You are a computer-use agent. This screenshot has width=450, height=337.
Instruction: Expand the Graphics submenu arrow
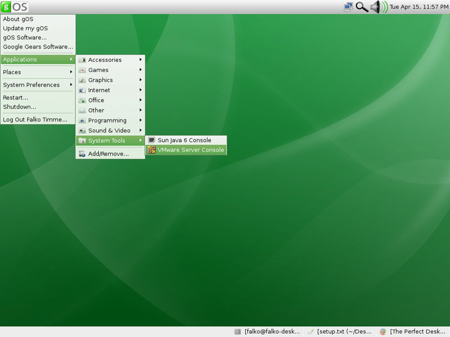tap(140, 80)
